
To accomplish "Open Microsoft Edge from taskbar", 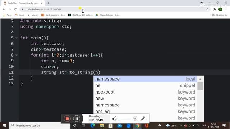I will (x=92, y=125).
